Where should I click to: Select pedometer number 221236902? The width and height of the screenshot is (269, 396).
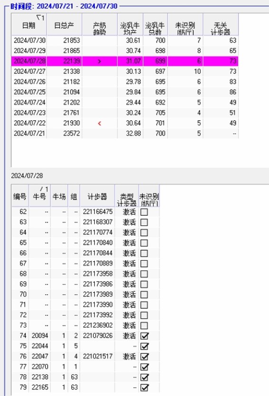pos(98,325)
